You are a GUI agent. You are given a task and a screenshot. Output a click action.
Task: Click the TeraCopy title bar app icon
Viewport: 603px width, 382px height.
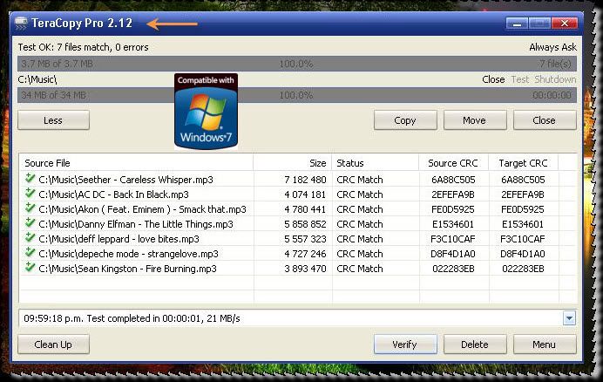(x=20, y=23)
